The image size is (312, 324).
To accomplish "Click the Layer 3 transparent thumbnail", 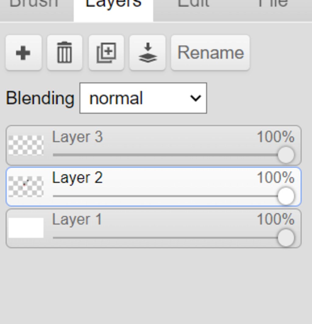I will click(x=26, y=145).
